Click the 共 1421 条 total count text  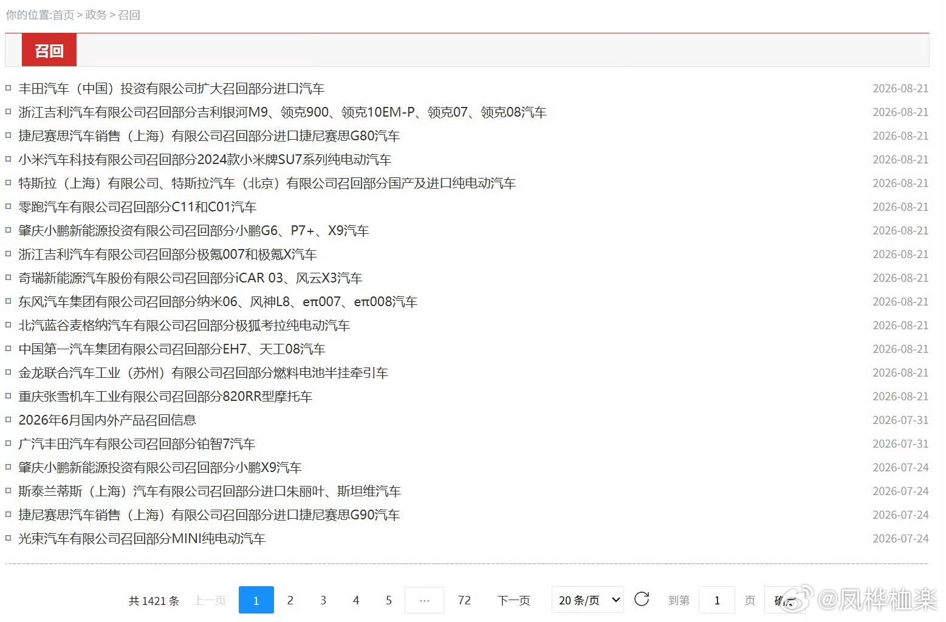coord(154,601)
